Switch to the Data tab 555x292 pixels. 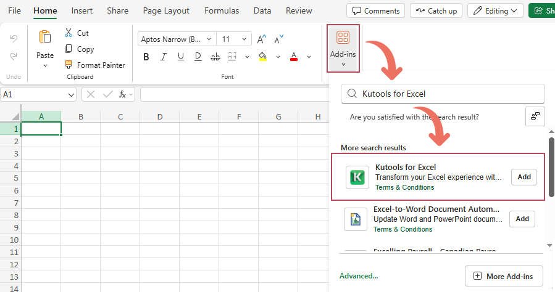coord(262,11)
